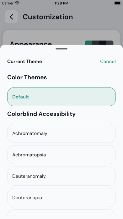Screen dimensions: 123x219
Task: Tap the battery indicator icon
Action: pos(117,3)
